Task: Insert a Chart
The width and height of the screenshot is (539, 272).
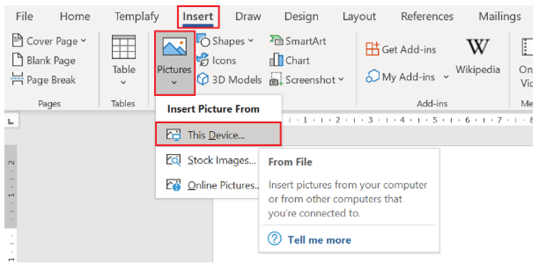Action: click(x=291, y=61)
